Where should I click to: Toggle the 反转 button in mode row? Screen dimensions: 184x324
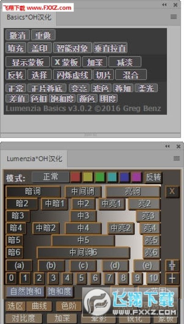coord(153,177)
